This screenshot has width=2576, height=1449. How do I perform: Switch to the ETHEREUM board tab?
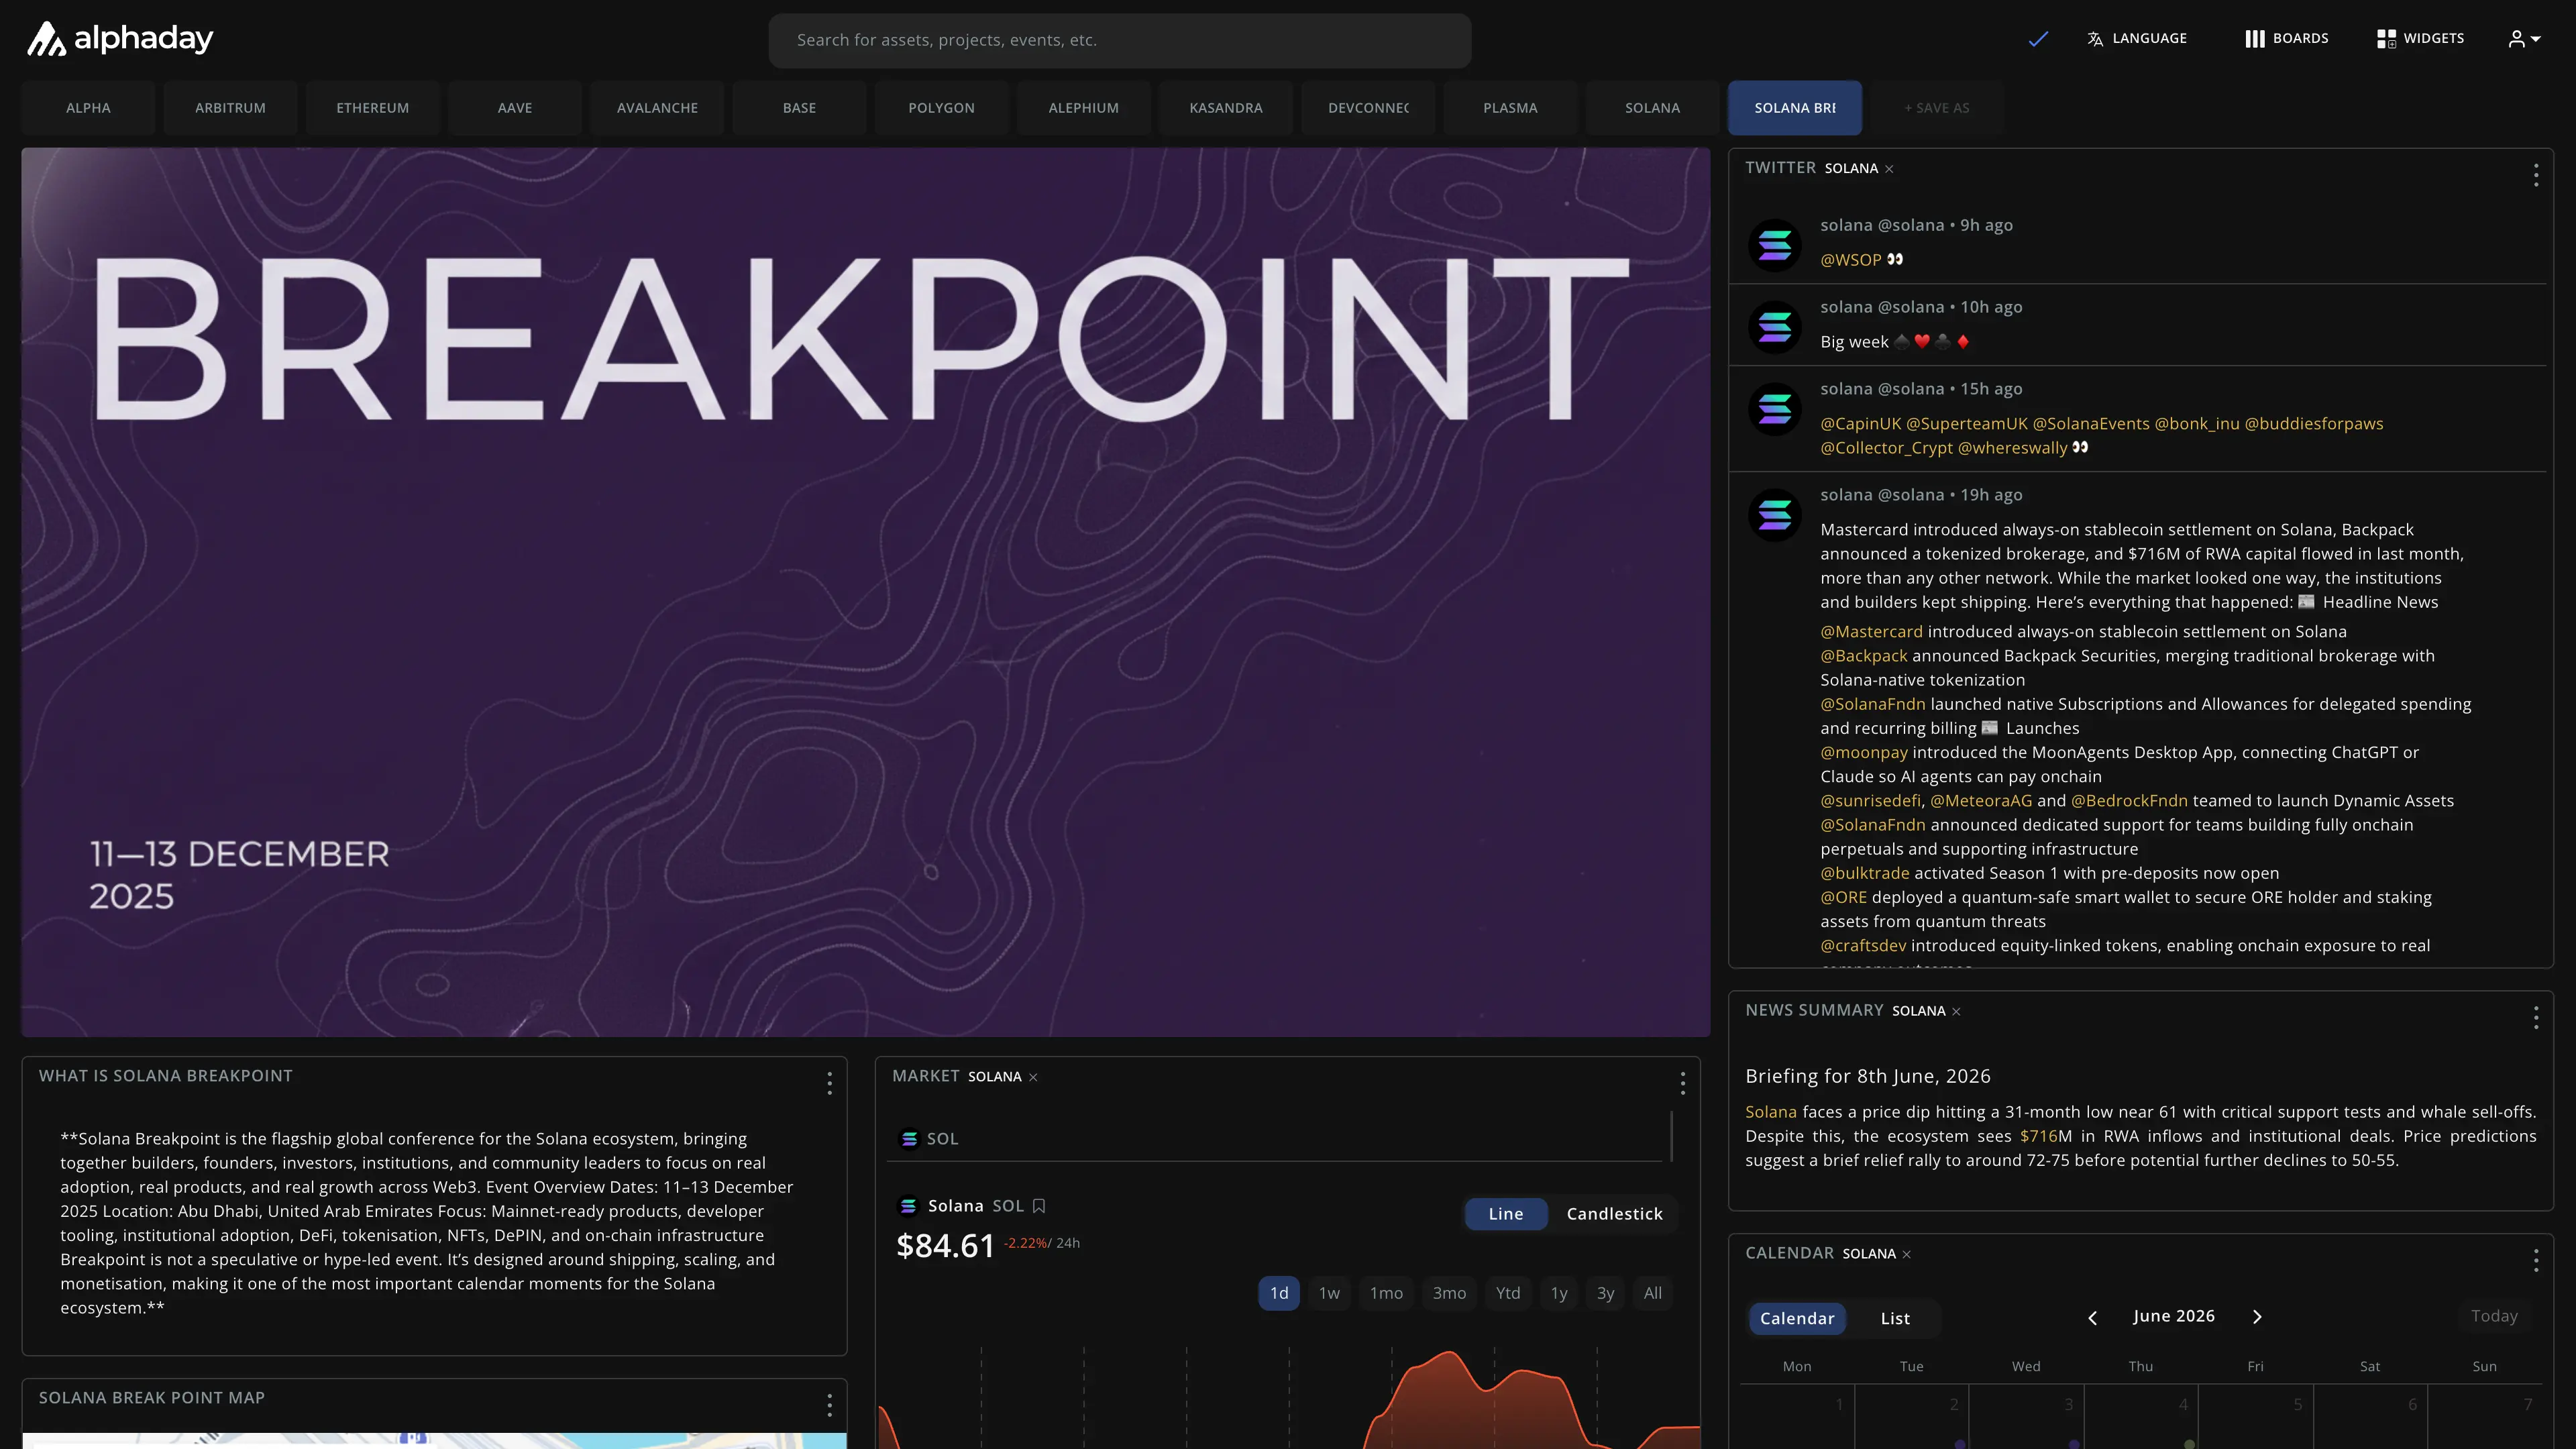[372, 108]
